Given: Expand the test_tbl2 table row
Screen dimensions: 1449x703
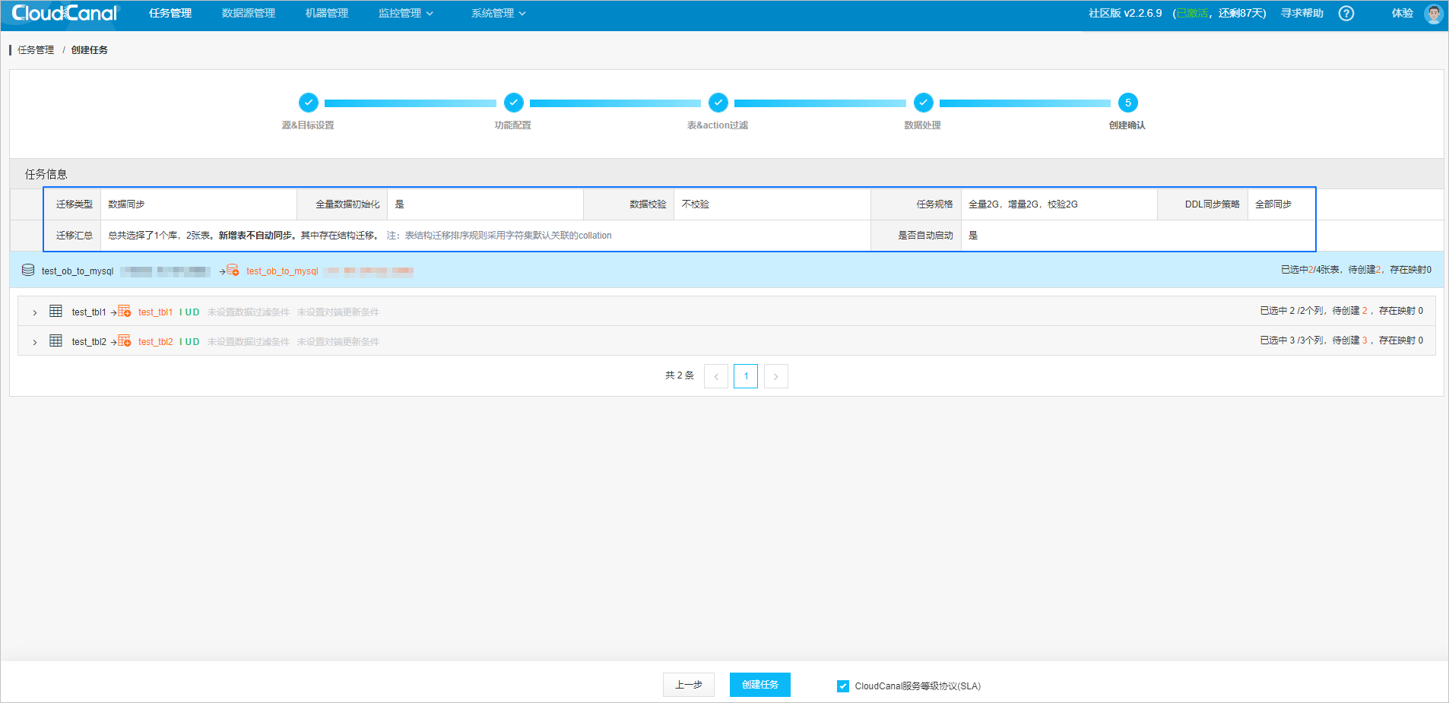Looking at the screenshot, I should (x=35, y=342).
